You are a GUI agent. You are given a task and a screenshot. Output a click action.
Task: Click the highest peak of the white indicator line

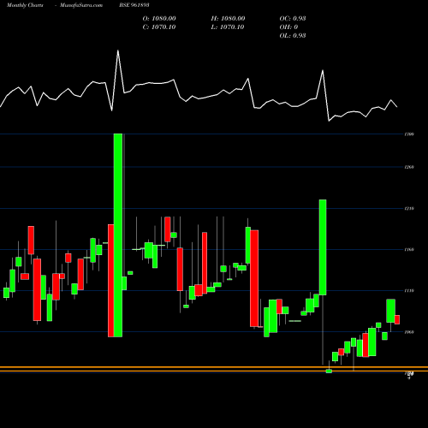click(x=118, y=51)
